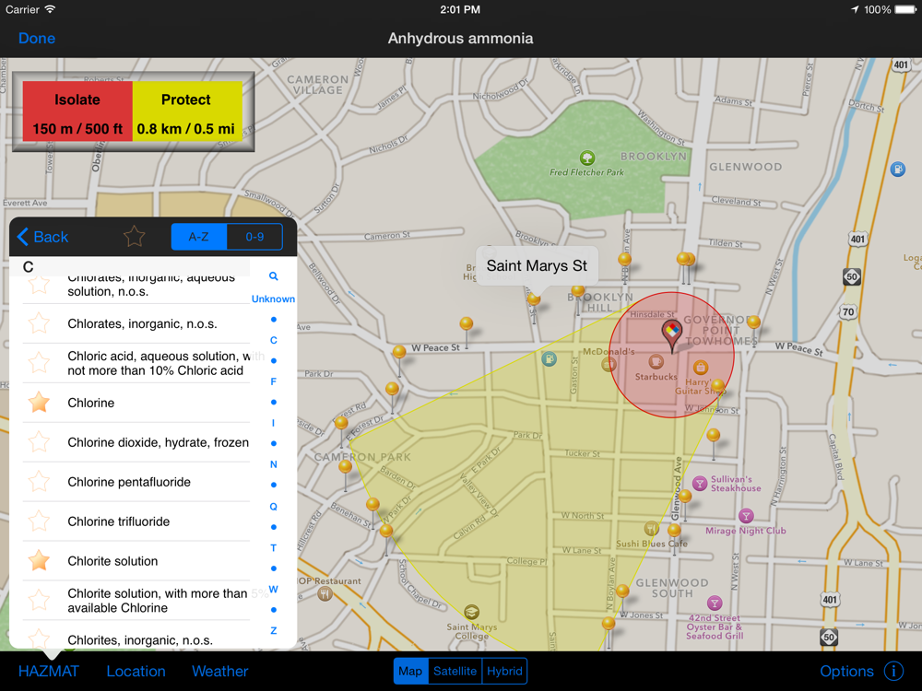This screenshot has width=922, height=691.
Task: Open the Location tab
Action: coord(136,671)
